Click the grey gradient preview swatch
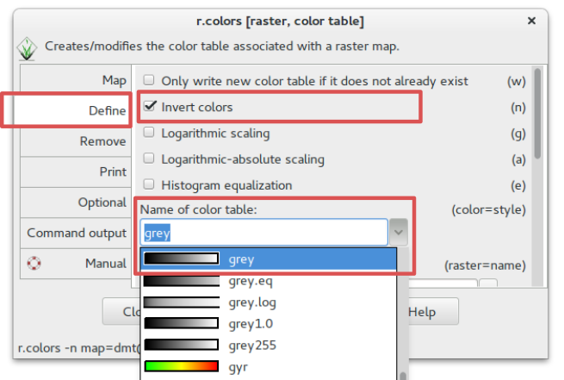Screen dimensions: 564x380 click(182, 259)
